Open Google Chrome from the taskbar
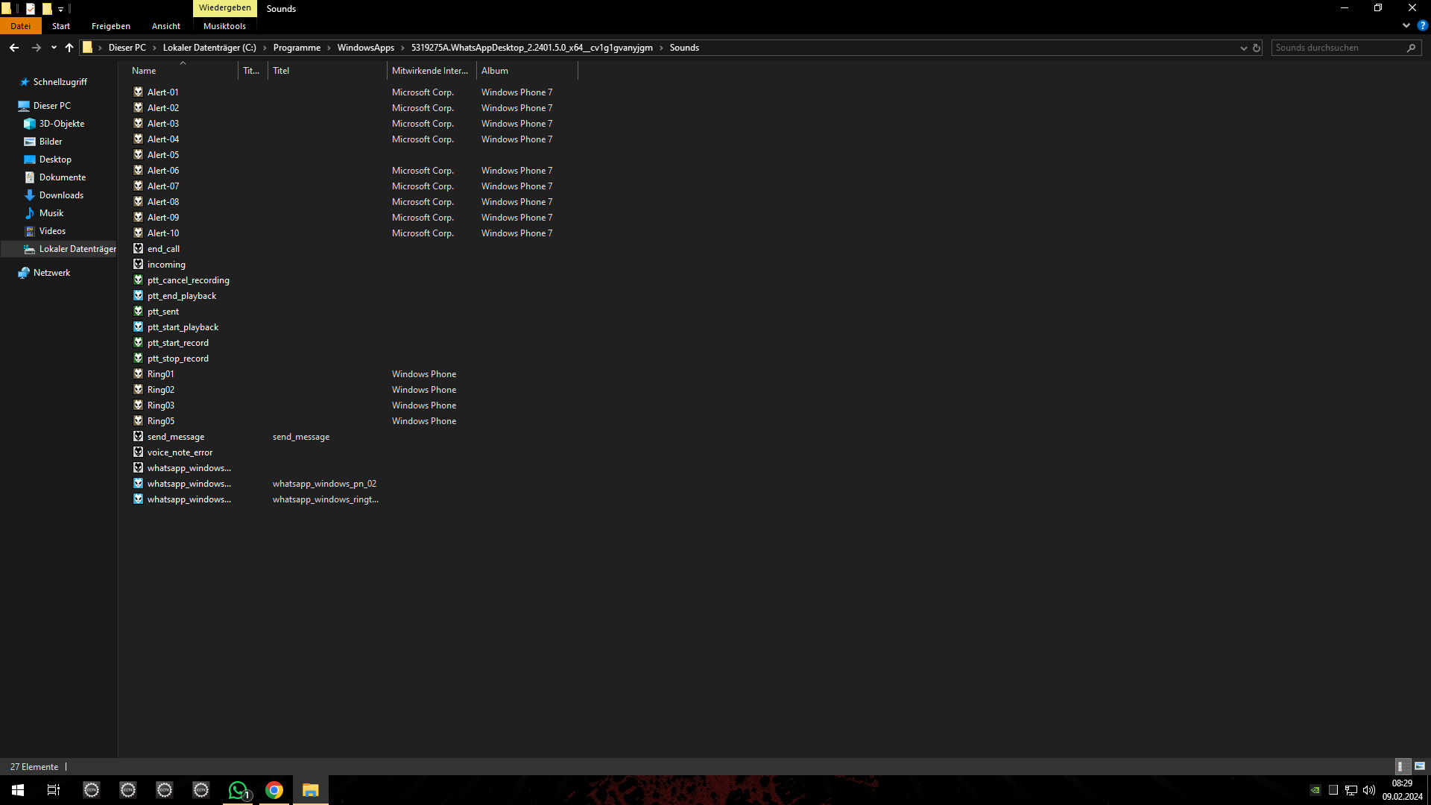This screenshot has width=1431, height=805. point(274,790)
